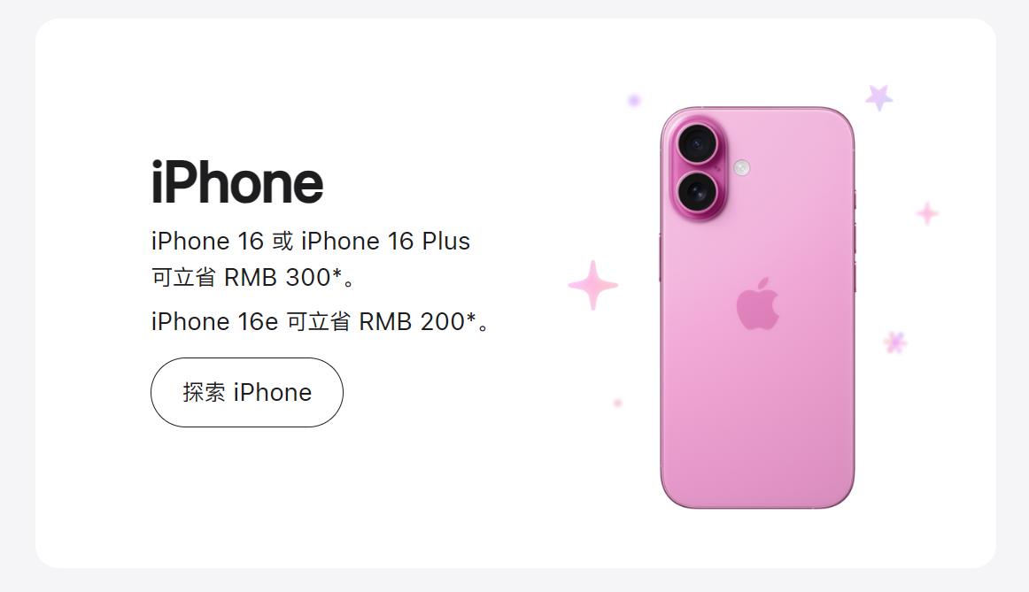Click the Apple logo on the pink phone

click(x=757, y=304)
